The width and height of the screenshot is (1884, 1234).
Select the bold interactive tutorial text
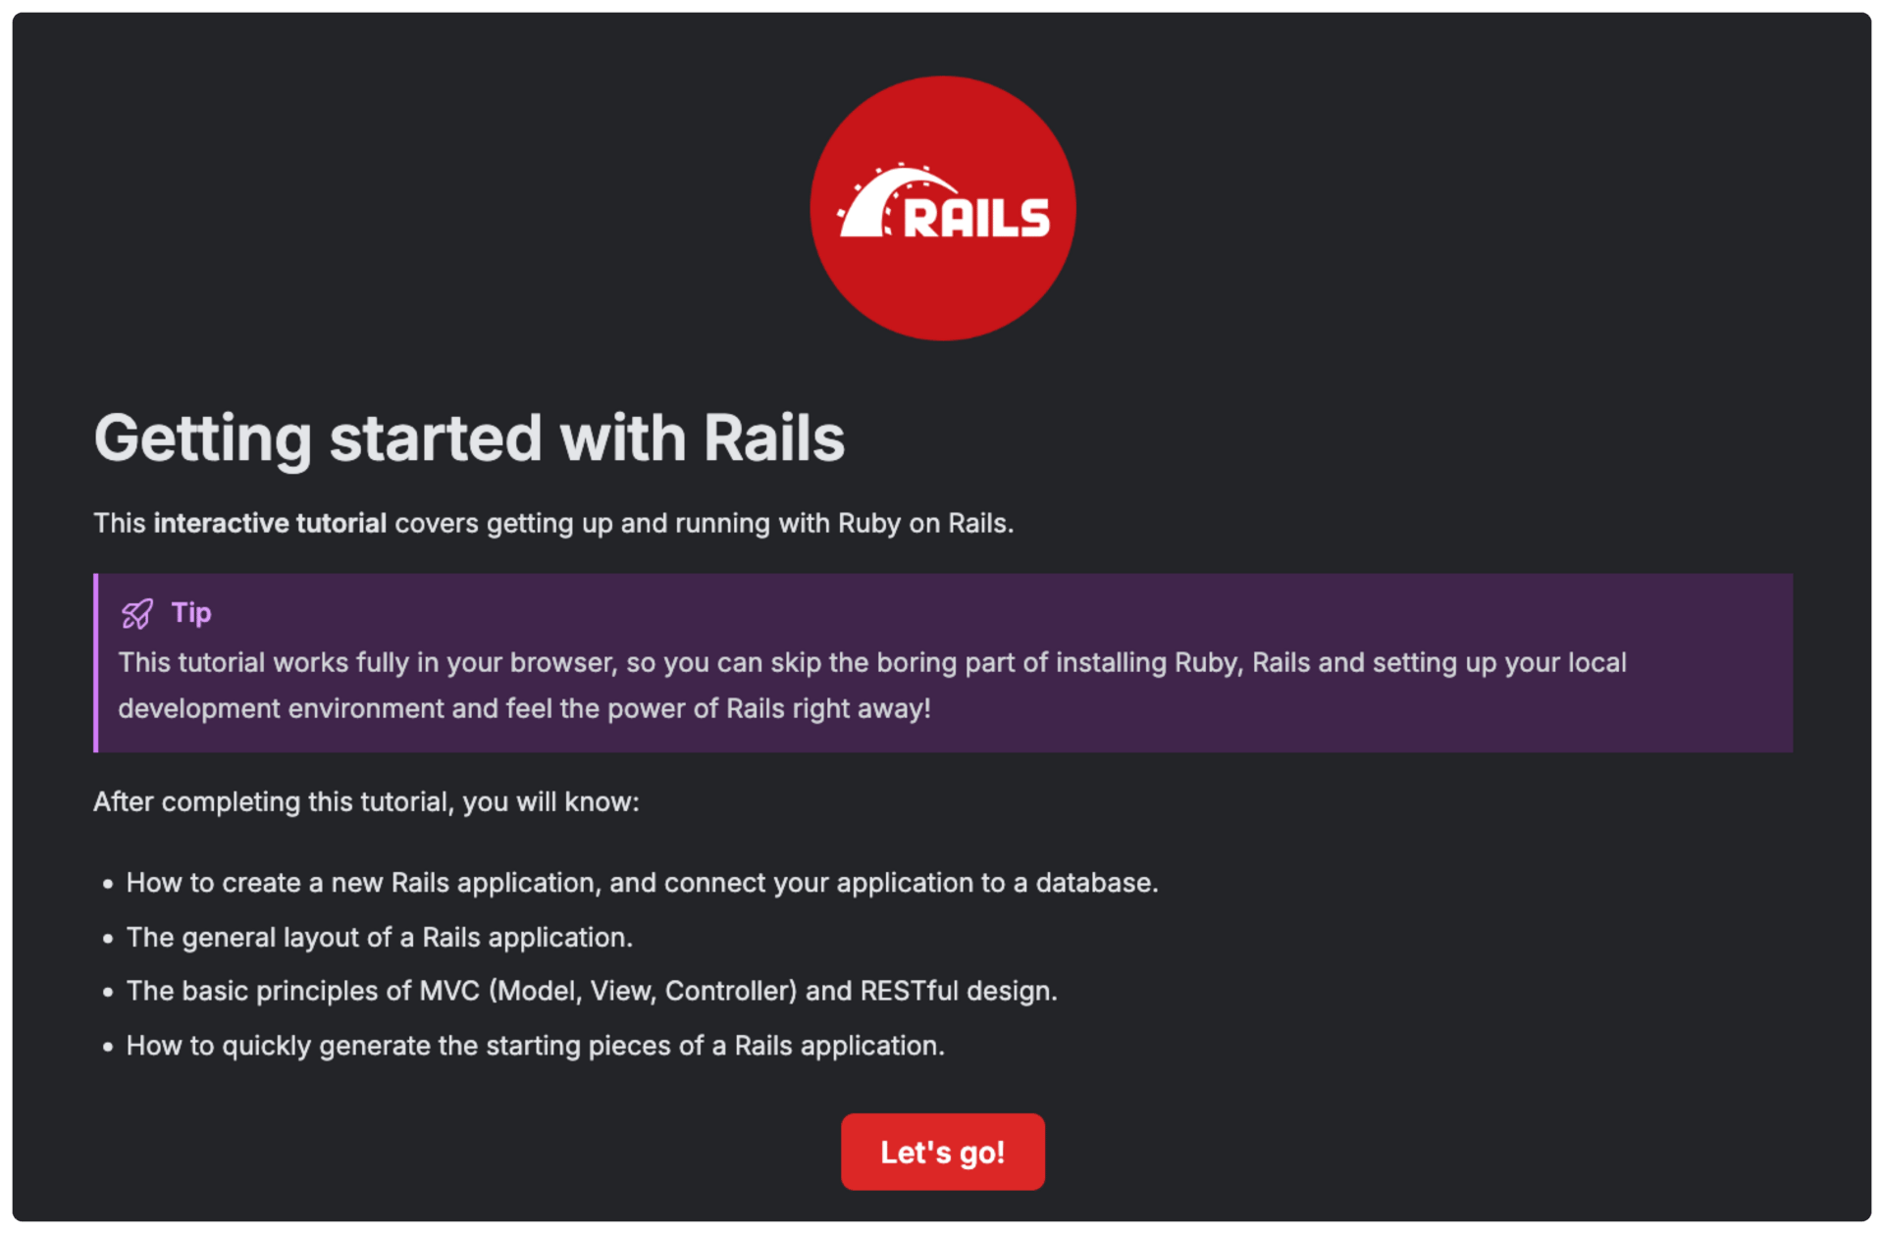(270, 523)
